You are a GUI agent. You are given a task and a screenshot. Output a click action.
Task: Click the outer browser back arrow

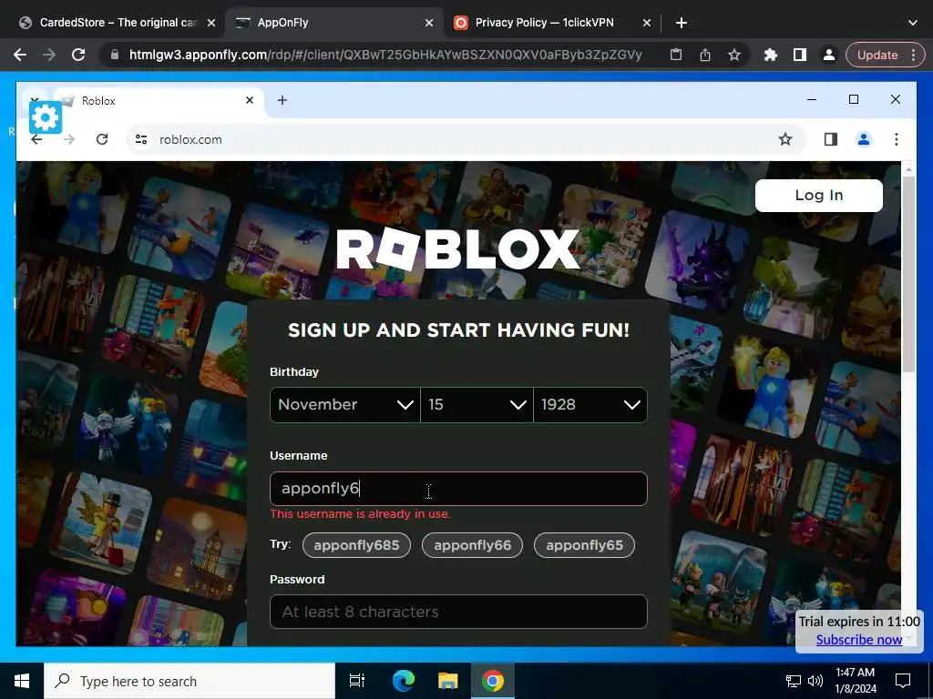click(20, 55)
